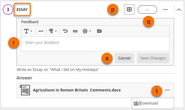Collapse the essay question panel
Screen dimensions: 185x110
pos(179,10)
